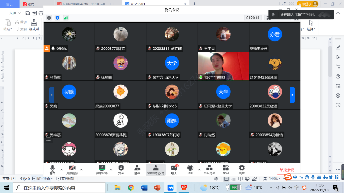Go to next participant page arrow
Screen dimensions: 344x193
click(x=292, y=95)
